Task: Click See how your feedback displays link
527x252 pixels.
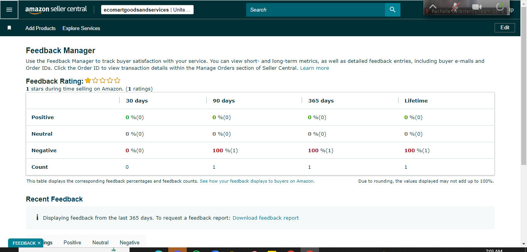Action: click(x=257, y=181)
